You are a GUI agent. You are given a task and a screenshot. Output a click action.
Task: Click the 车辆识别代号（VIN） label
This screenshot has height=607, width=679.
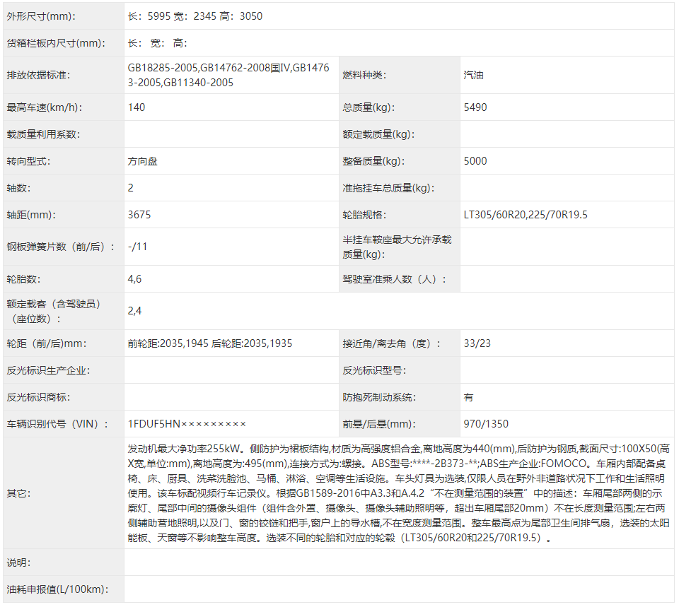pos(57,425)
